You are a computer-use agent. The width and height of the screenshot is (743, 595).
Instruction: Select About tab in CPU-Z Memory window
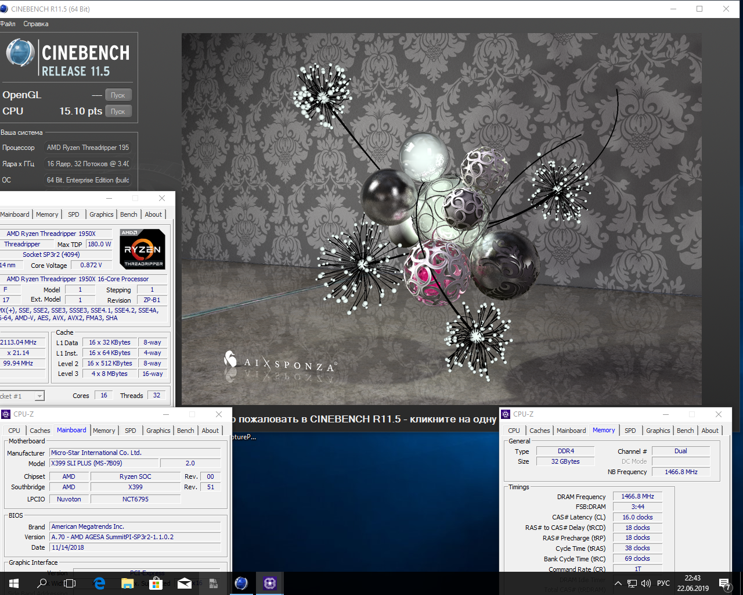[710, 431]
